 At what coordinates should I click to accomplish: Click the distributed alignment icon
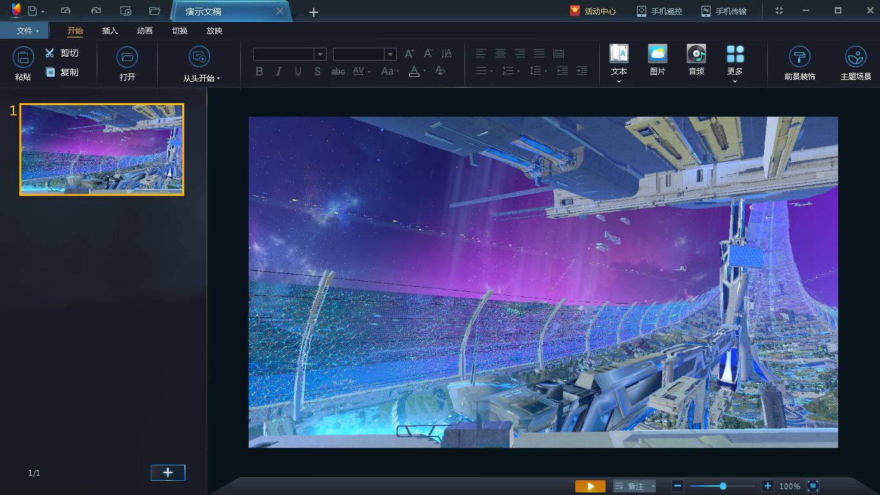[559, 53]
